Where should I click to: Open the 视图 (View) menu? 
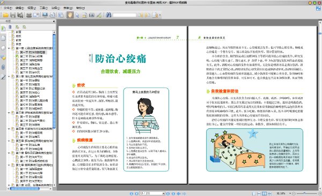(x=32, y=8)
